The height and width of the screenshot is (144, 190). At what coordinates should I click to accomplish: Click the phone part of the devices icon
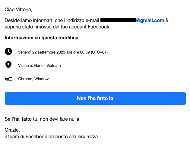tap(11, 79)
